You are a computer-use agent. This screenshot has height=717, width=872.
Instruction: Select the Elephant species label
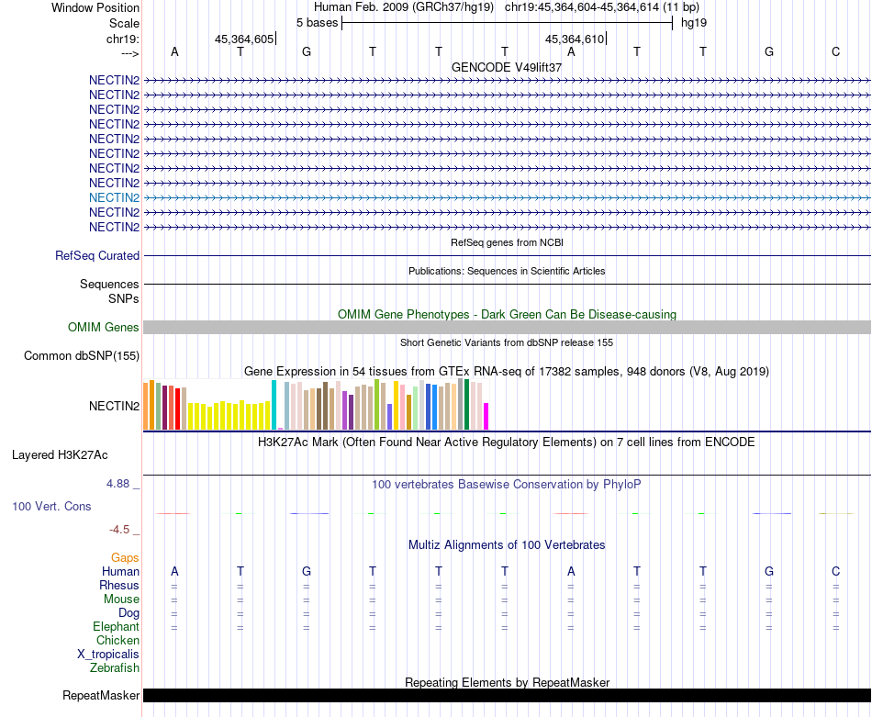click(117, 627)
